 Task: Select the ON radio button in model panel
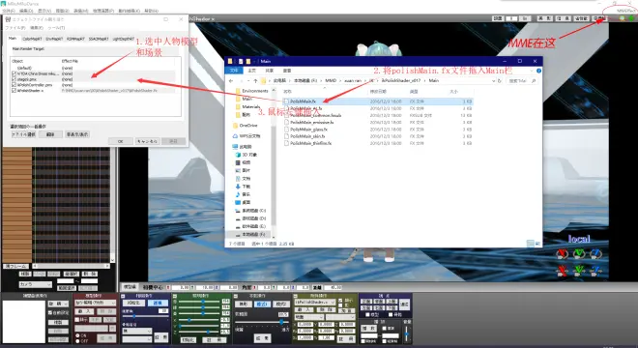click(77, 335)
